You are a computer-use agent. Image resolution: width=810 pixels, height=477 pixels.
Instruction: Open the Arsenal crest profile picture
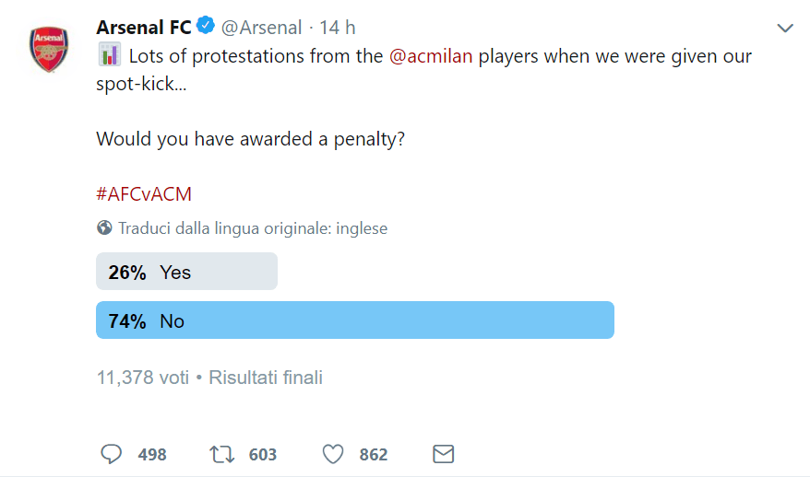[x=48, y=49]
